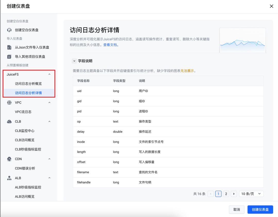Select VPC流日志 template
The height and width of the screenshot is (217, 278).
click(x=23, y=112)
